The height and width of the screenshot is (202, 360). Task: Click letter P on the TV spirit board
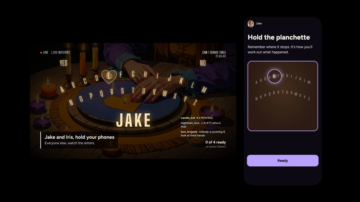(x=91, y=96)
